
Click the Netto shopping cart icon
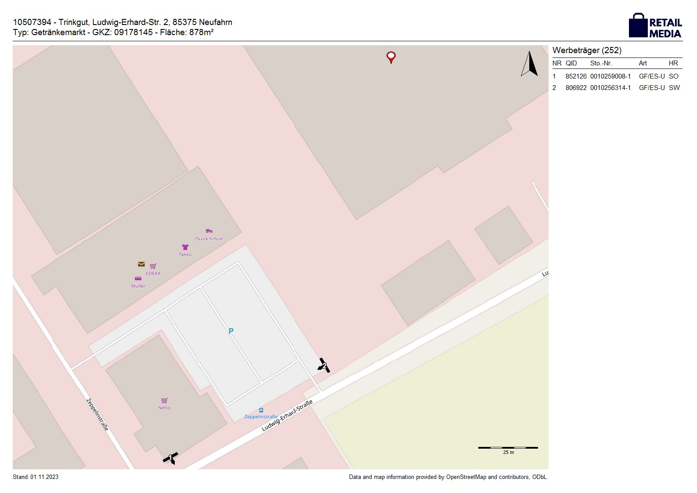pyautogui.click(x=164, y=400)
